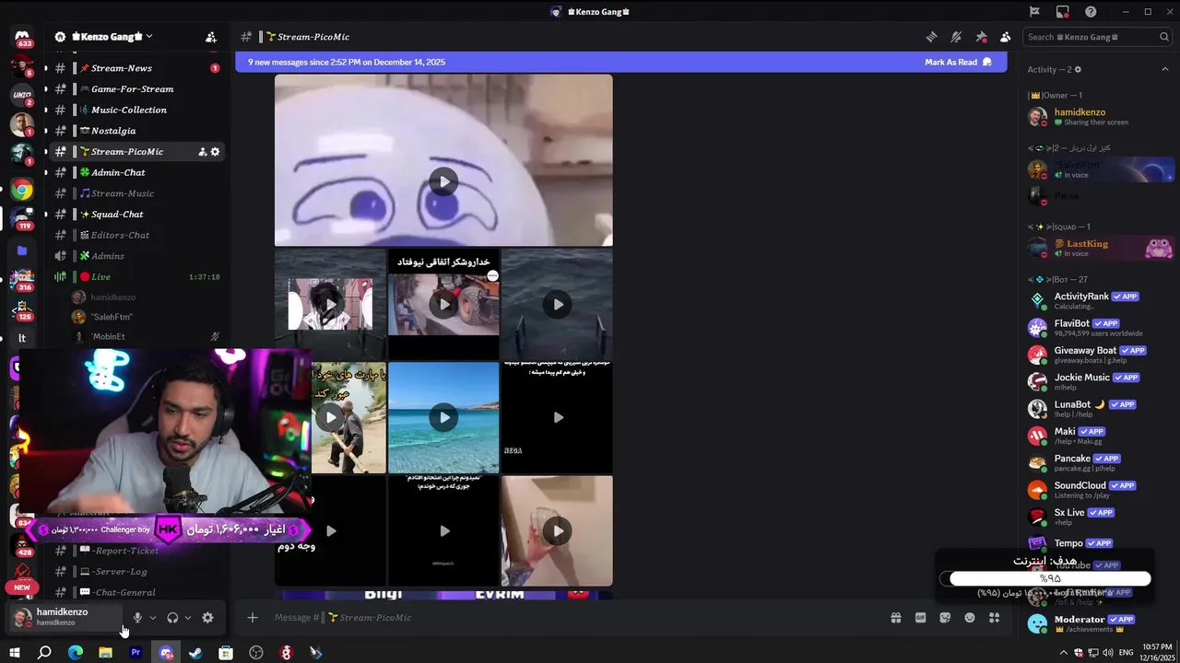The image size is (1180, 663).
Task: Open the Stream-News channel
Action: (x=136, y=68)
